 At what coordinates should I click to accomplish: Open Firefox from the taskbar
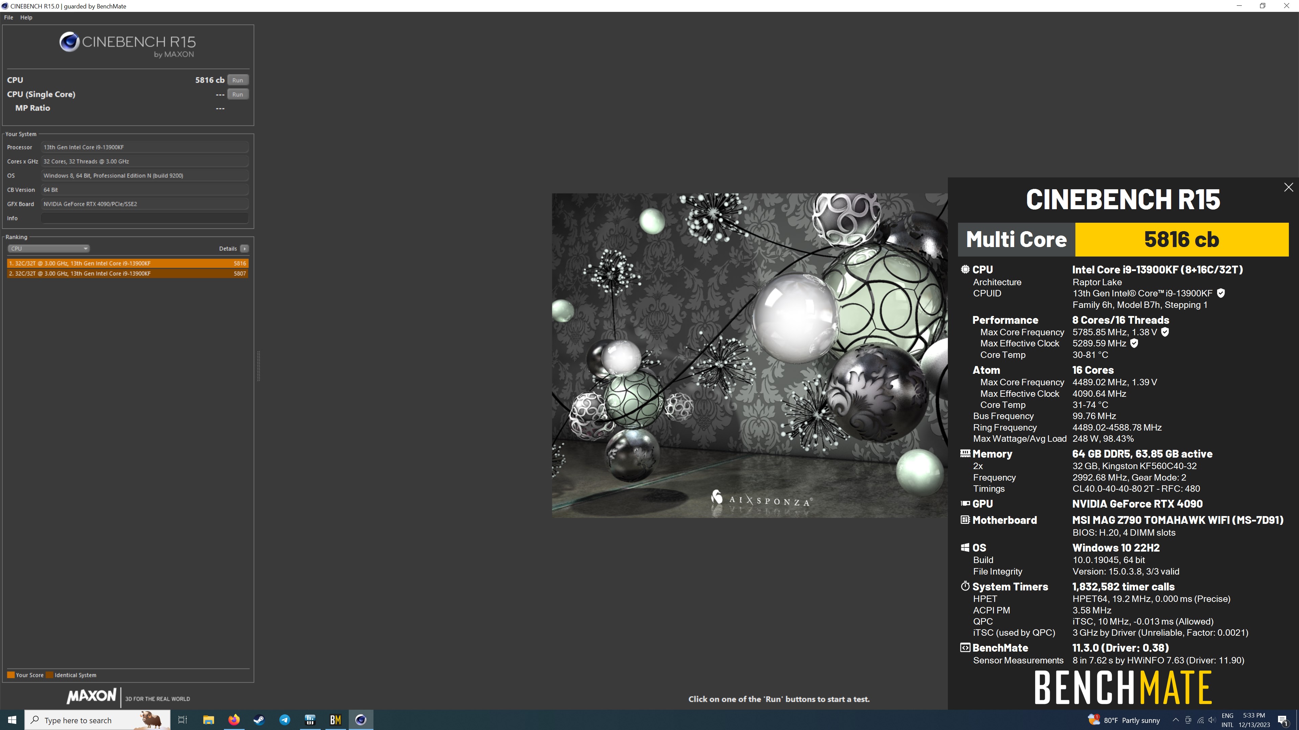click(234, 720)
